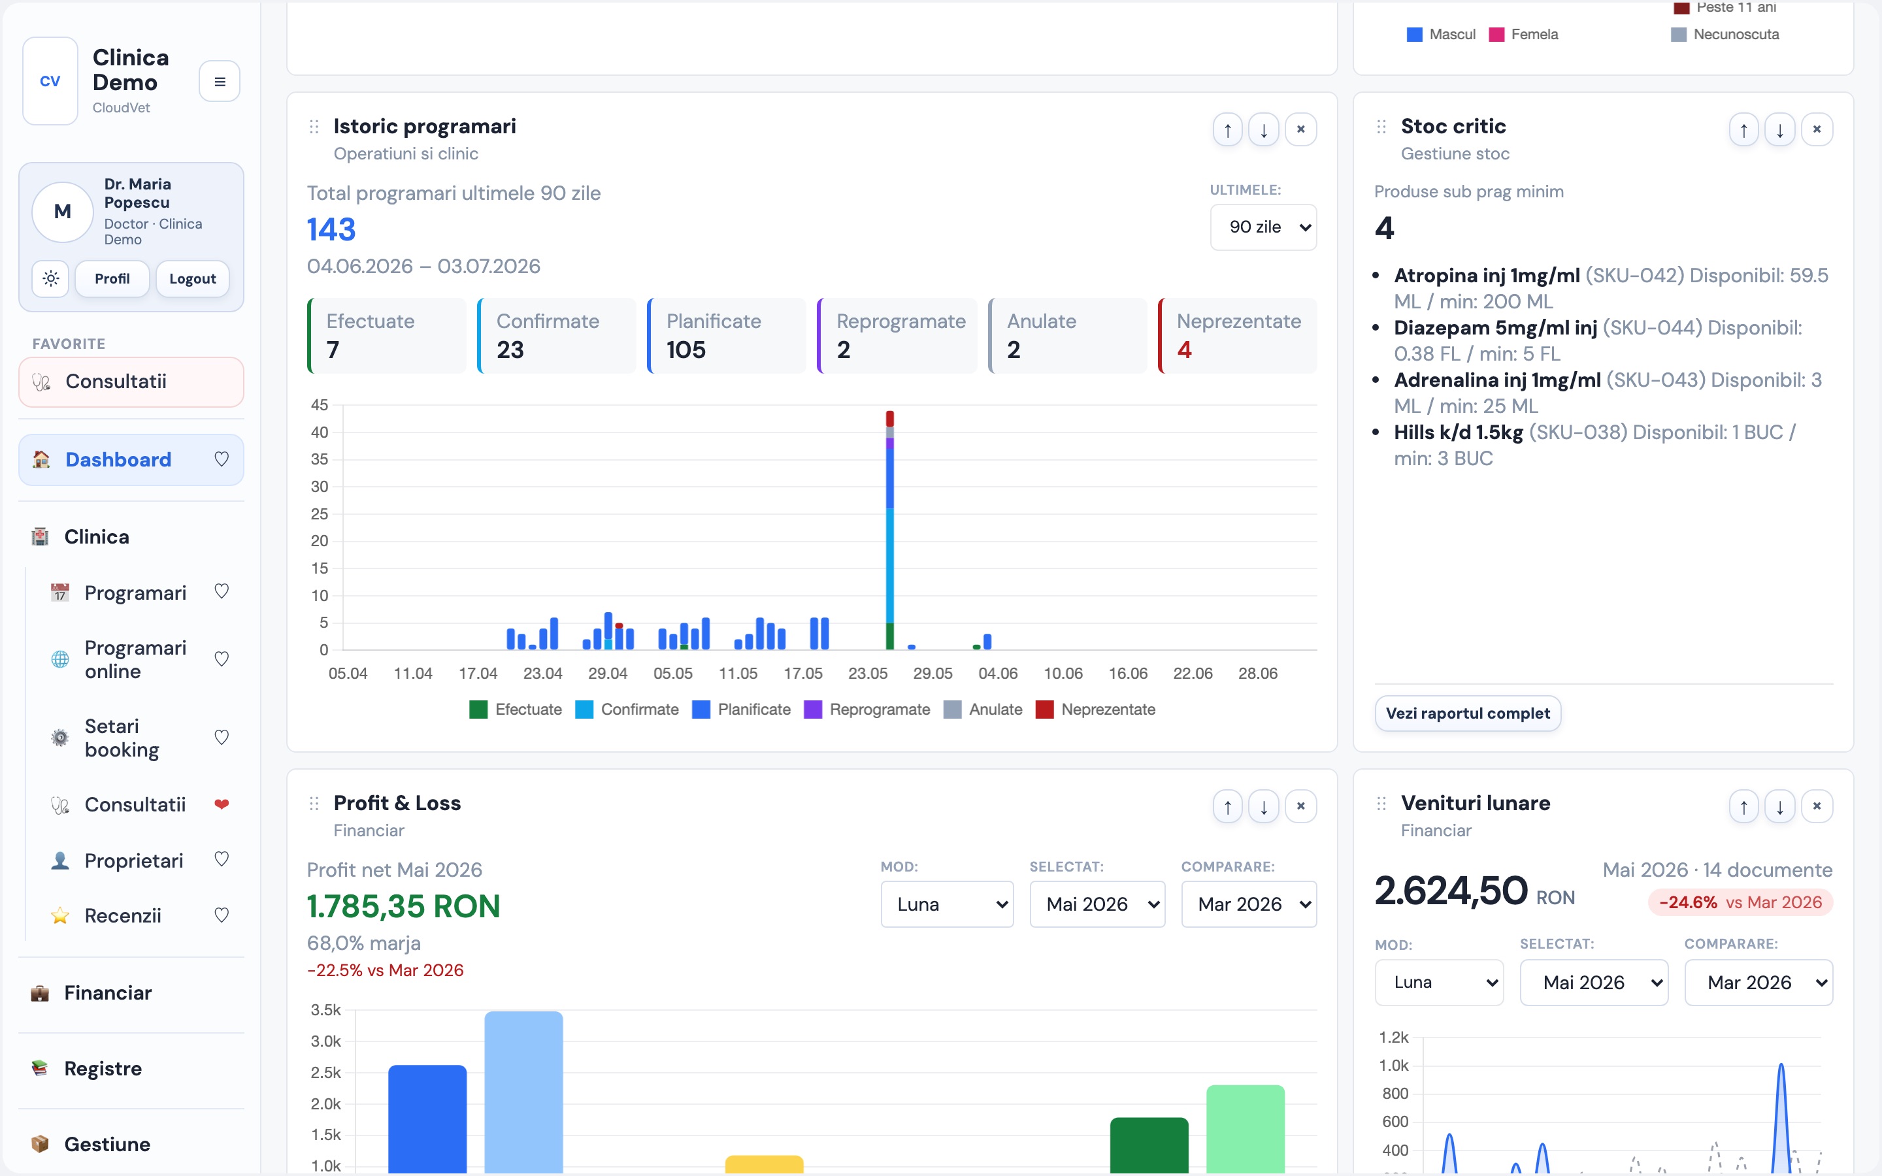Favorite Recenzii with heart icon
This screenshot has height=1176, width=1882.
point(222,915)
